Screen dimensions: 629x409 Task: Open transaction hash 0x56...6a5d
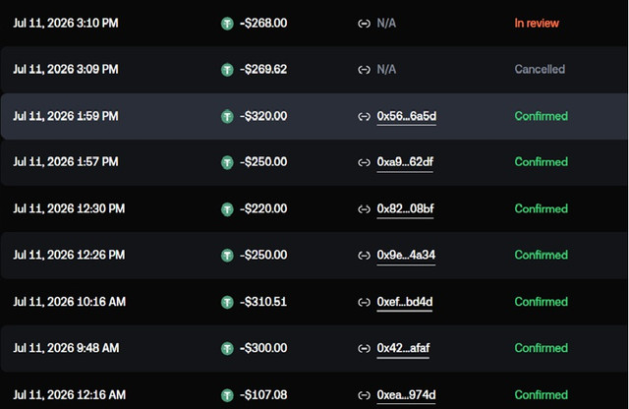[406, 116]
